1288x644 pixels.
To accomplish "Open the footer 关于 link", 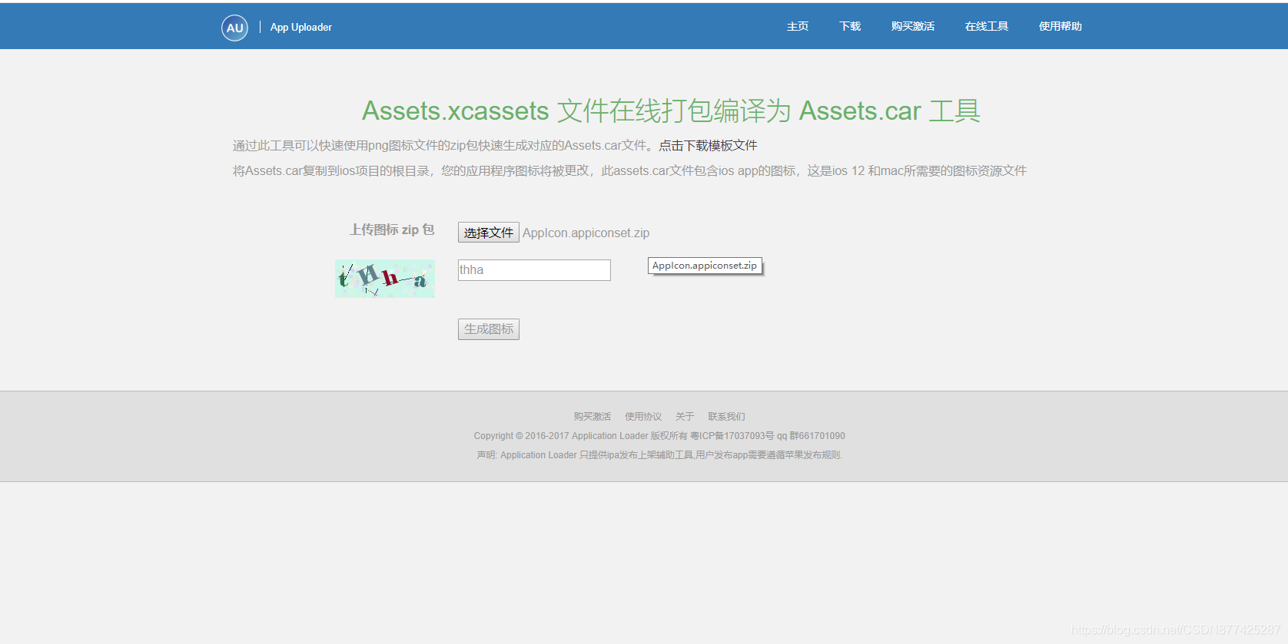I will [685, 417].
